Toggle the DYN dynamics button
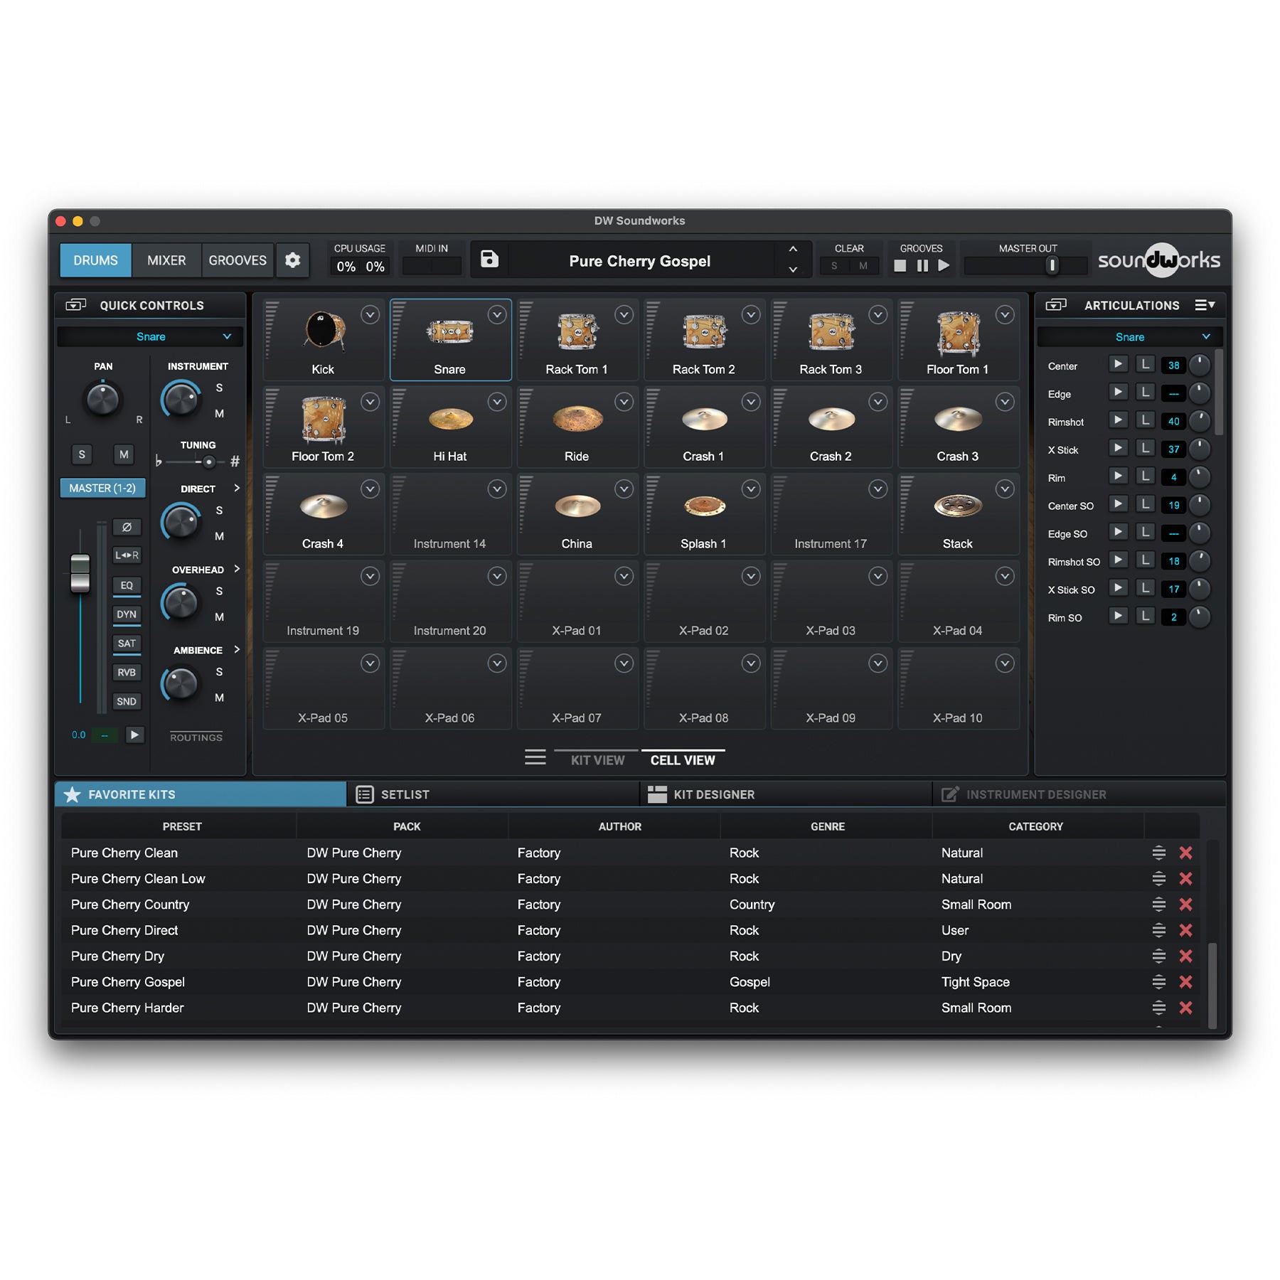Viewport: 1280px width, 1280px height. [127, 614]
